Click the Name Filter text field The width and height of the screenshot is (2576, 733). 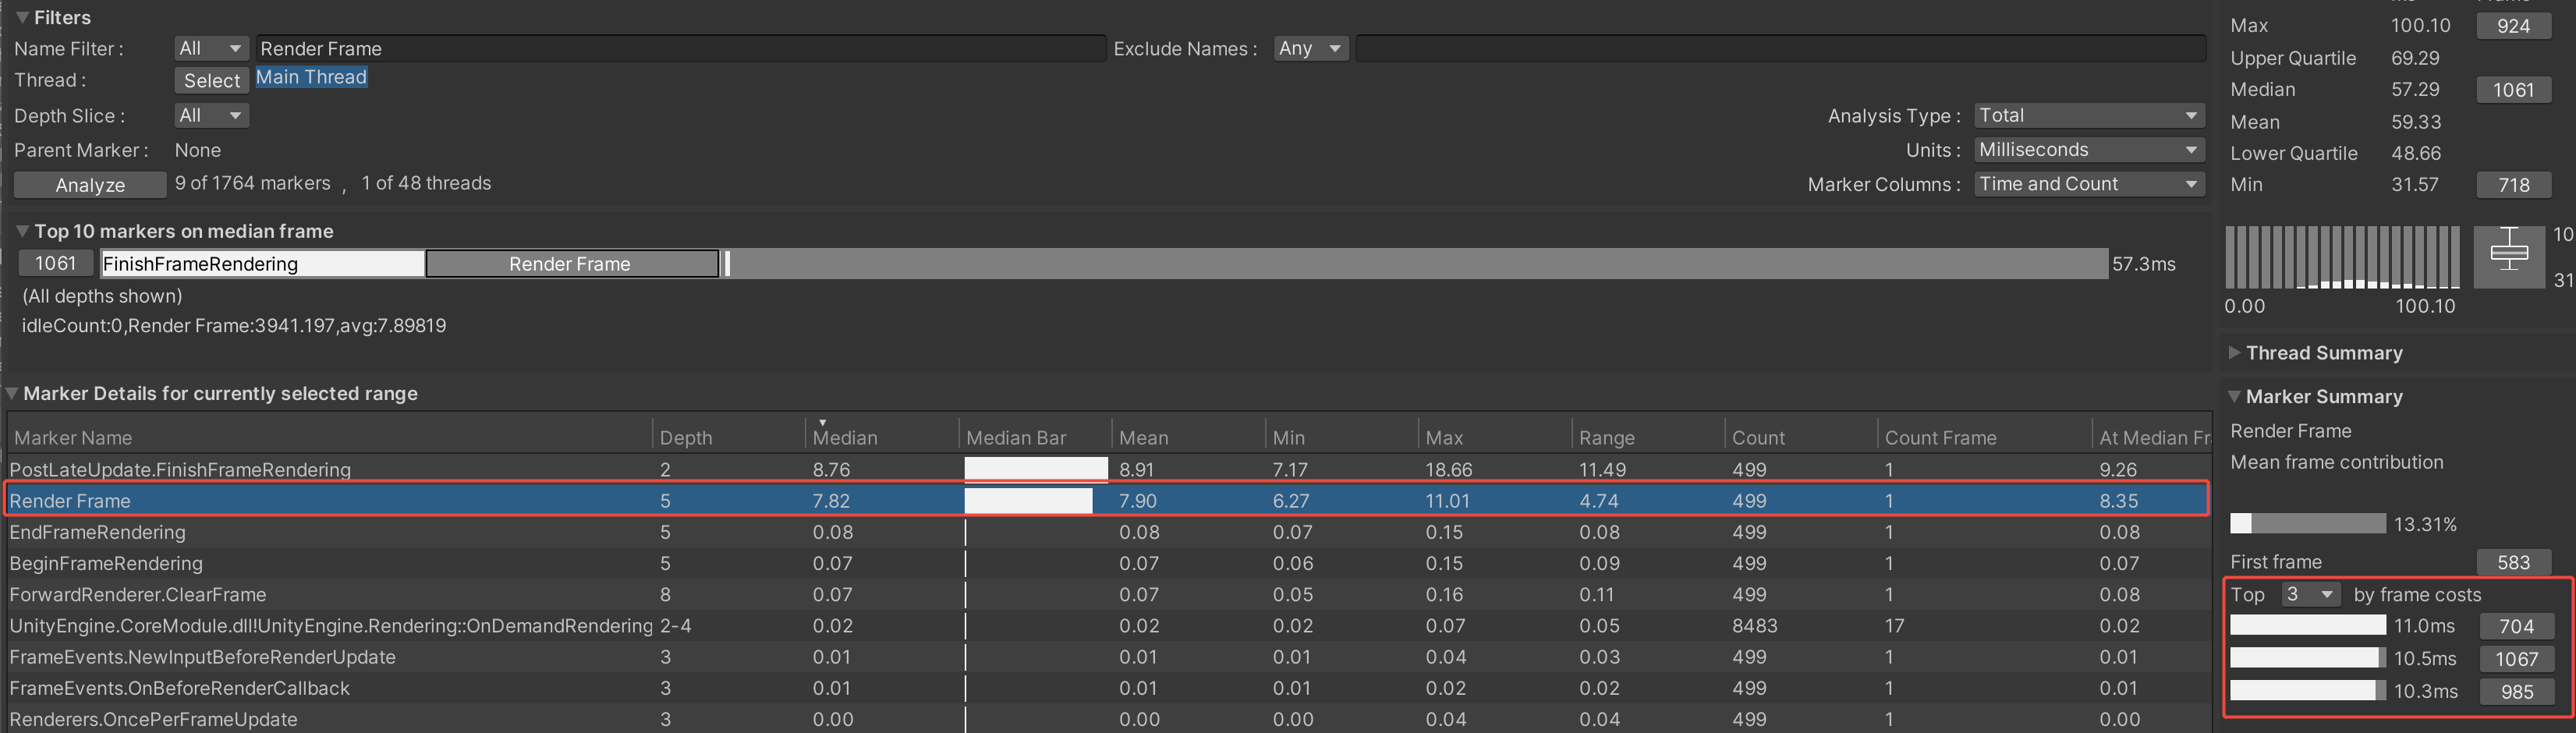pyautogui.click(x=680, y=49)
